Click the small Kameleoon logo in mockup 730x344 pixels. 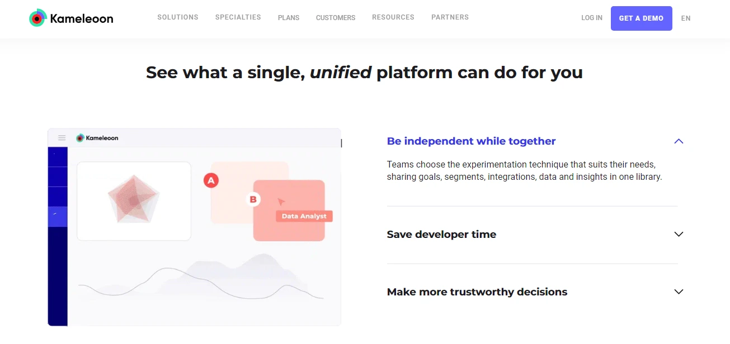[x=97, y=138]
